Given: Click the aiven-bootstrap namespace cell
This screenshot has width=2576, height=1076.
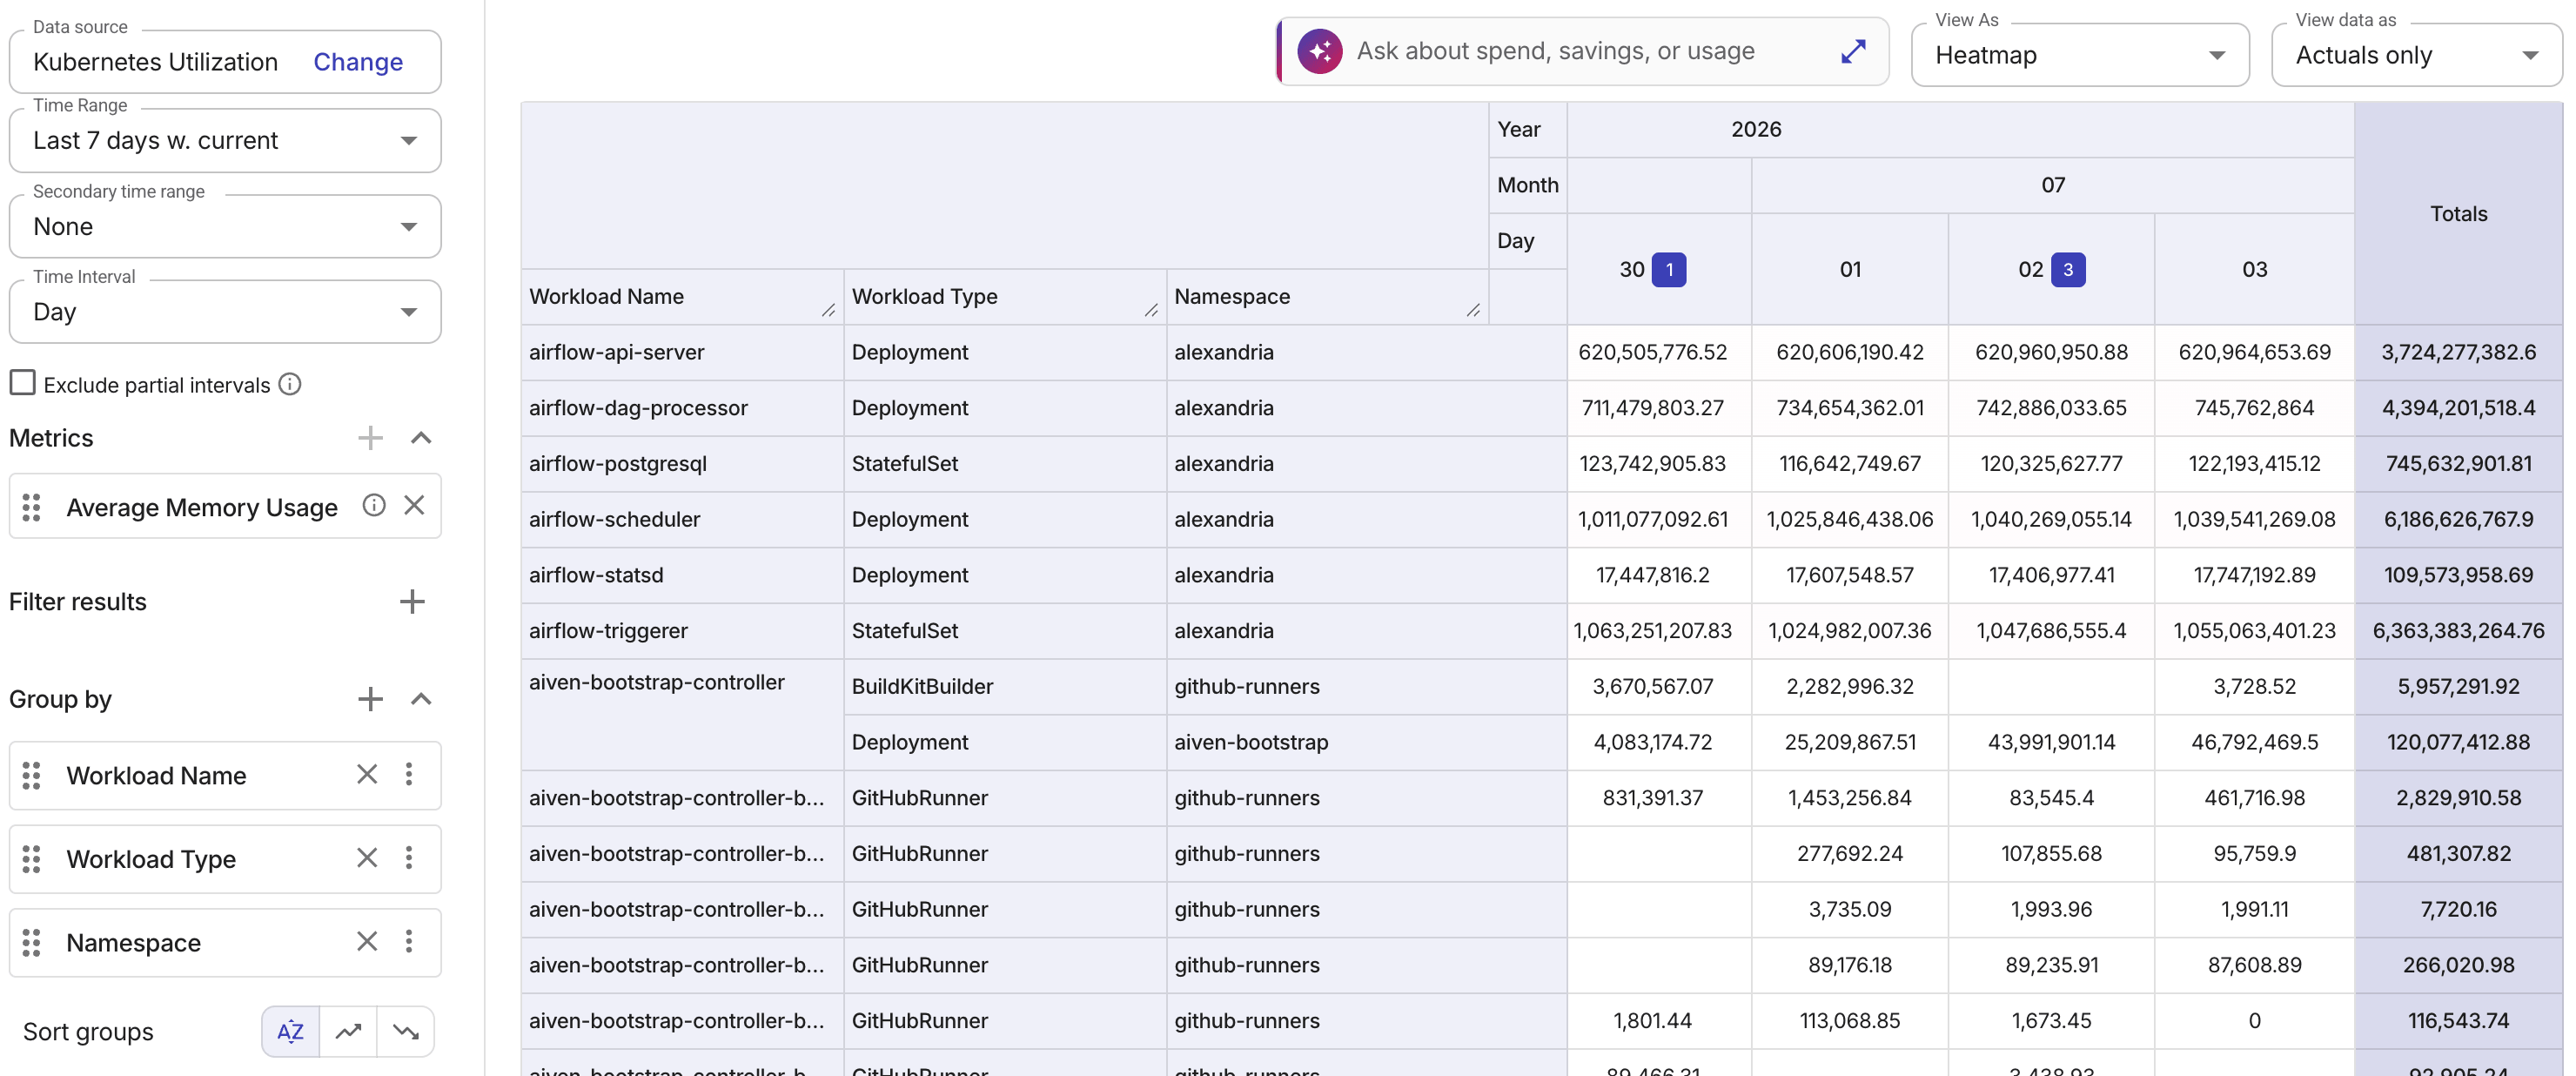Looking at the screenshot, I should [x=1366, y=742].
